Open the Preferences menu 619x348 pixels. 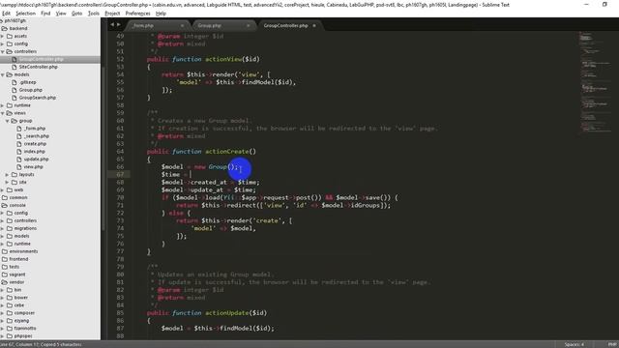[137, 13]
